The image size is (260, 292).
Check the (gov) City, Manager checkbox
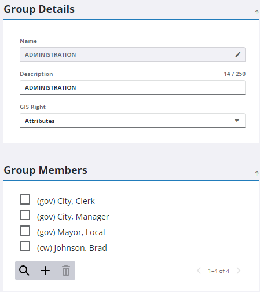tap(25, 215)
